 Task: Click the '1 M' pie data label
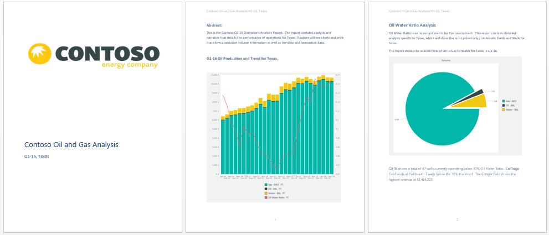tap(493, 91)
